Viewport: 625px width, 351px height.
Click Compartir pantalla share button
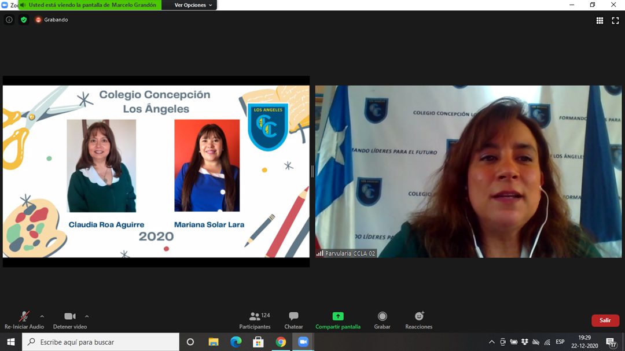[338, 320]
